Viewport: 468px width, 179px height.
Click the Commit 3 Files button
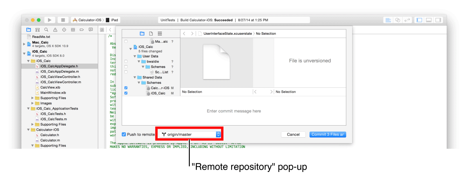click(x=328, y=135)
